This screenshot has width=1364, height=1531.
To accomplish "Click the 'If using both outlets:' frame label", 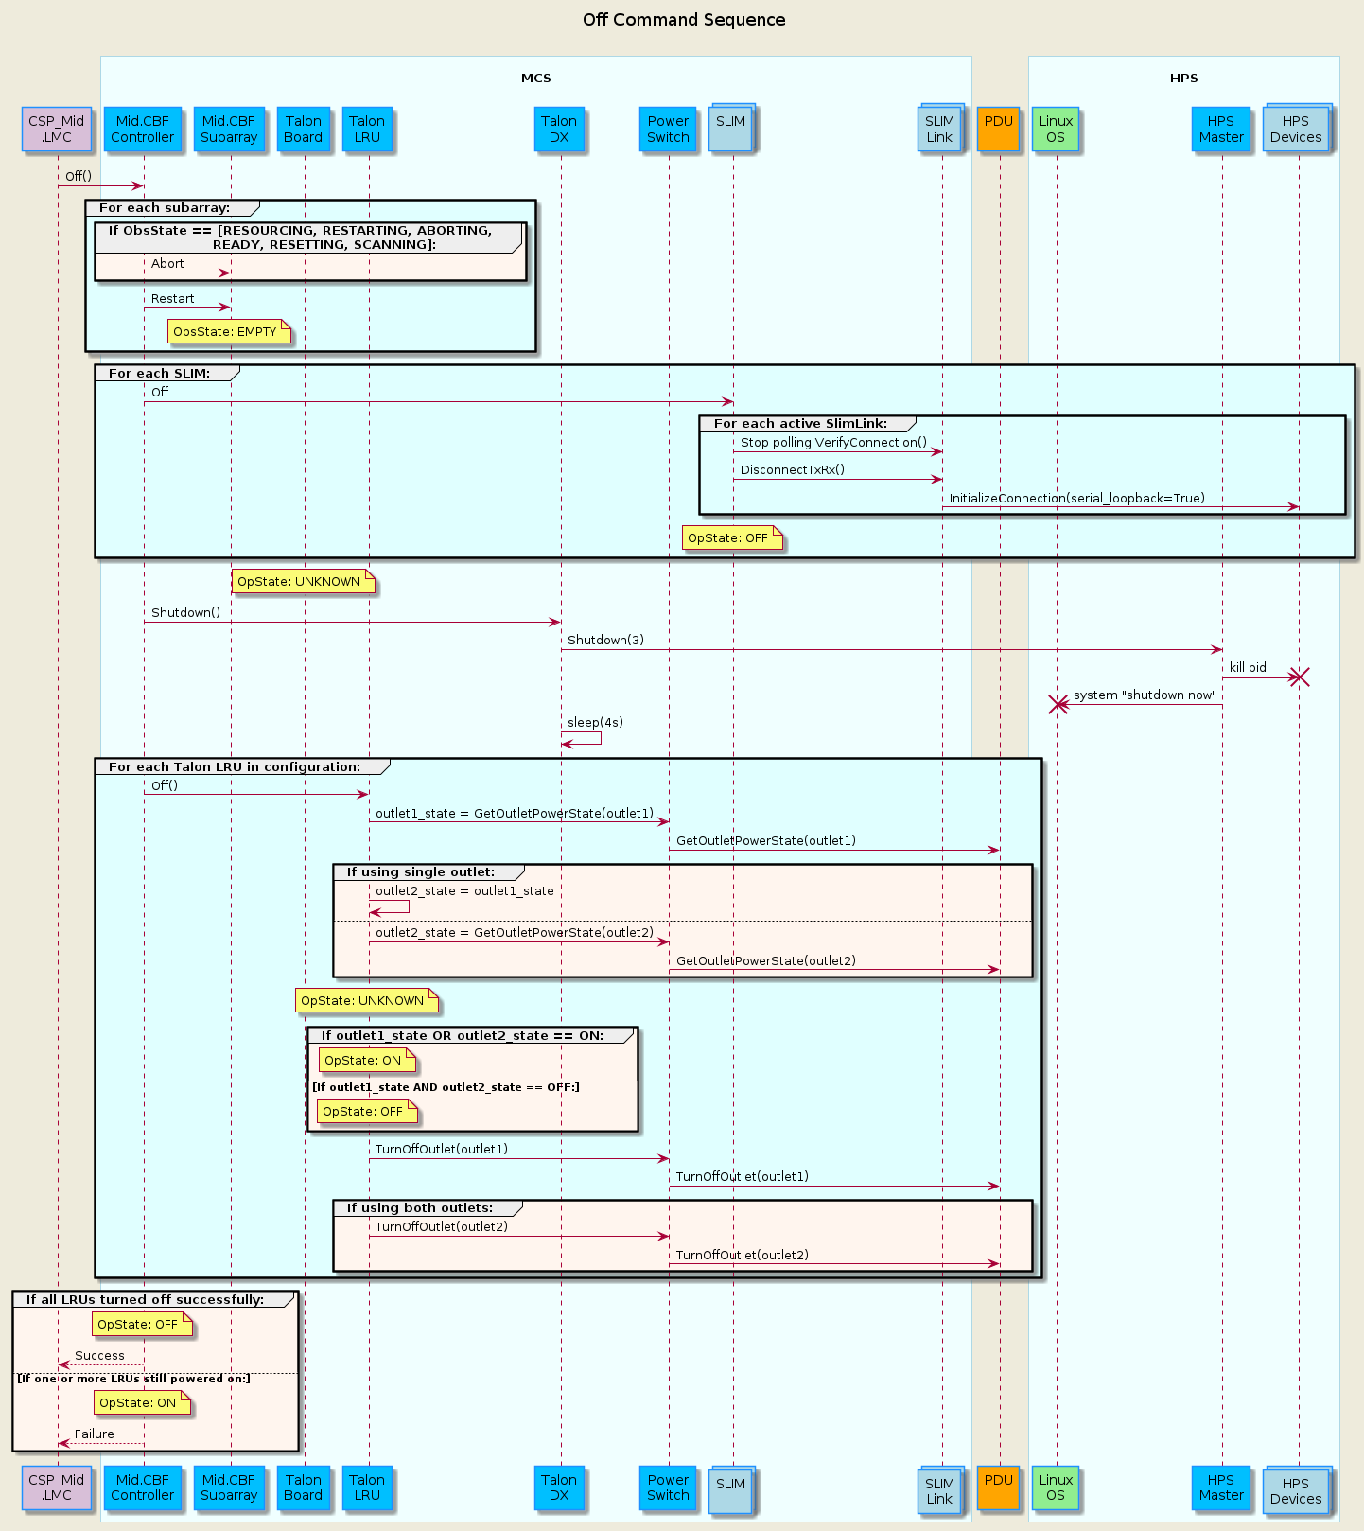I will [420, 1207].
